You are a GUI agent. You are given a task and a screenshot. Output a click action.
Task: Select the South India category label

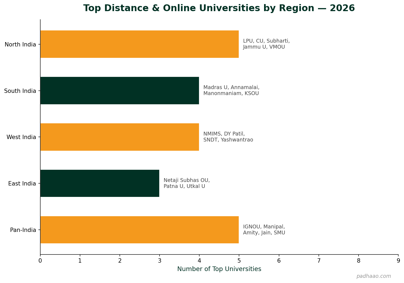(x=20, y=91)
